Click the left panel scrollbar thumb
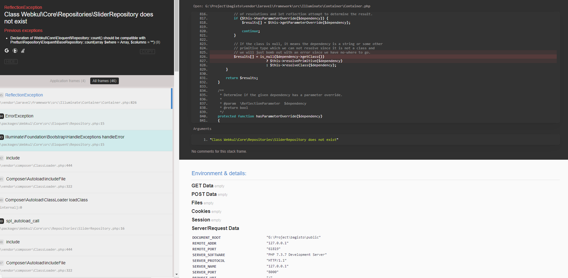The width and height of the screenshot is (568, 278). coord(176,36)
